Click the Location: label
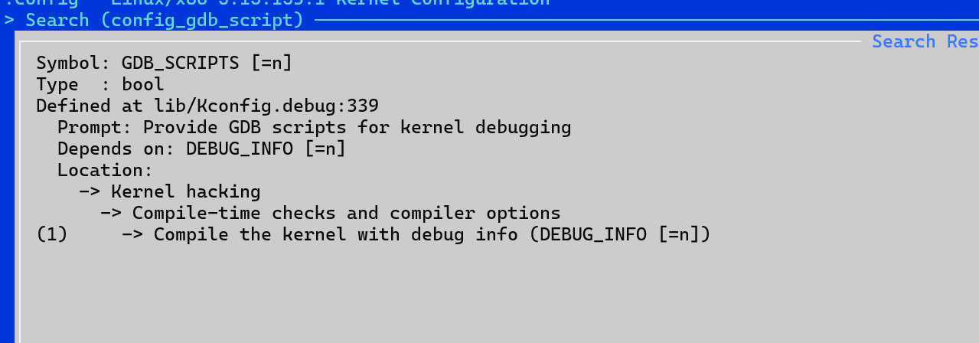 pyautogui.click(x=106, y=170)
